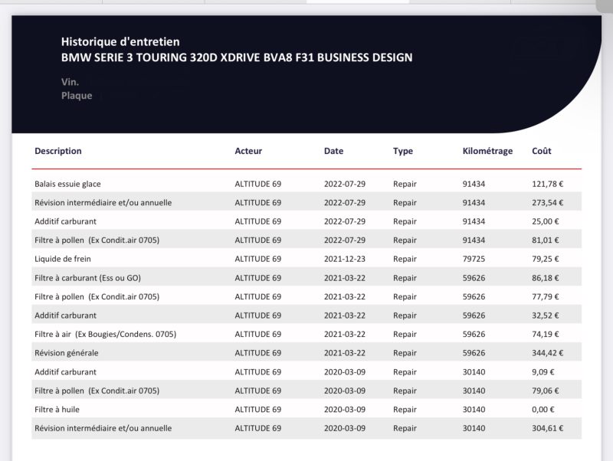Click the Plaque label

point(77,96)
